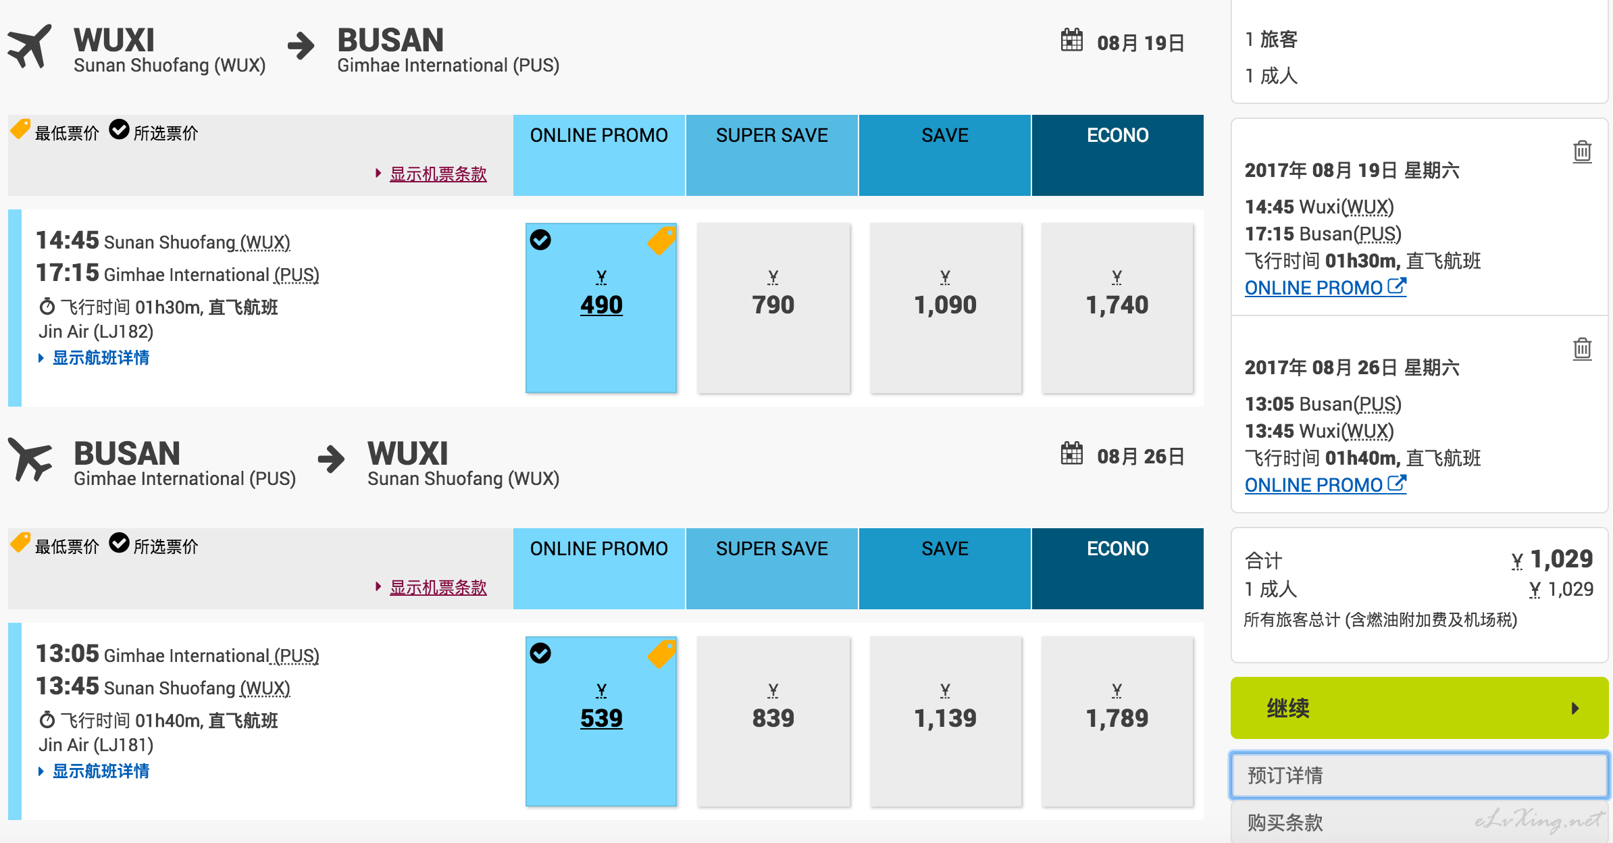
Task: Remove the 08月26日 return flight via trash icon
Action: pos(1582,349)
